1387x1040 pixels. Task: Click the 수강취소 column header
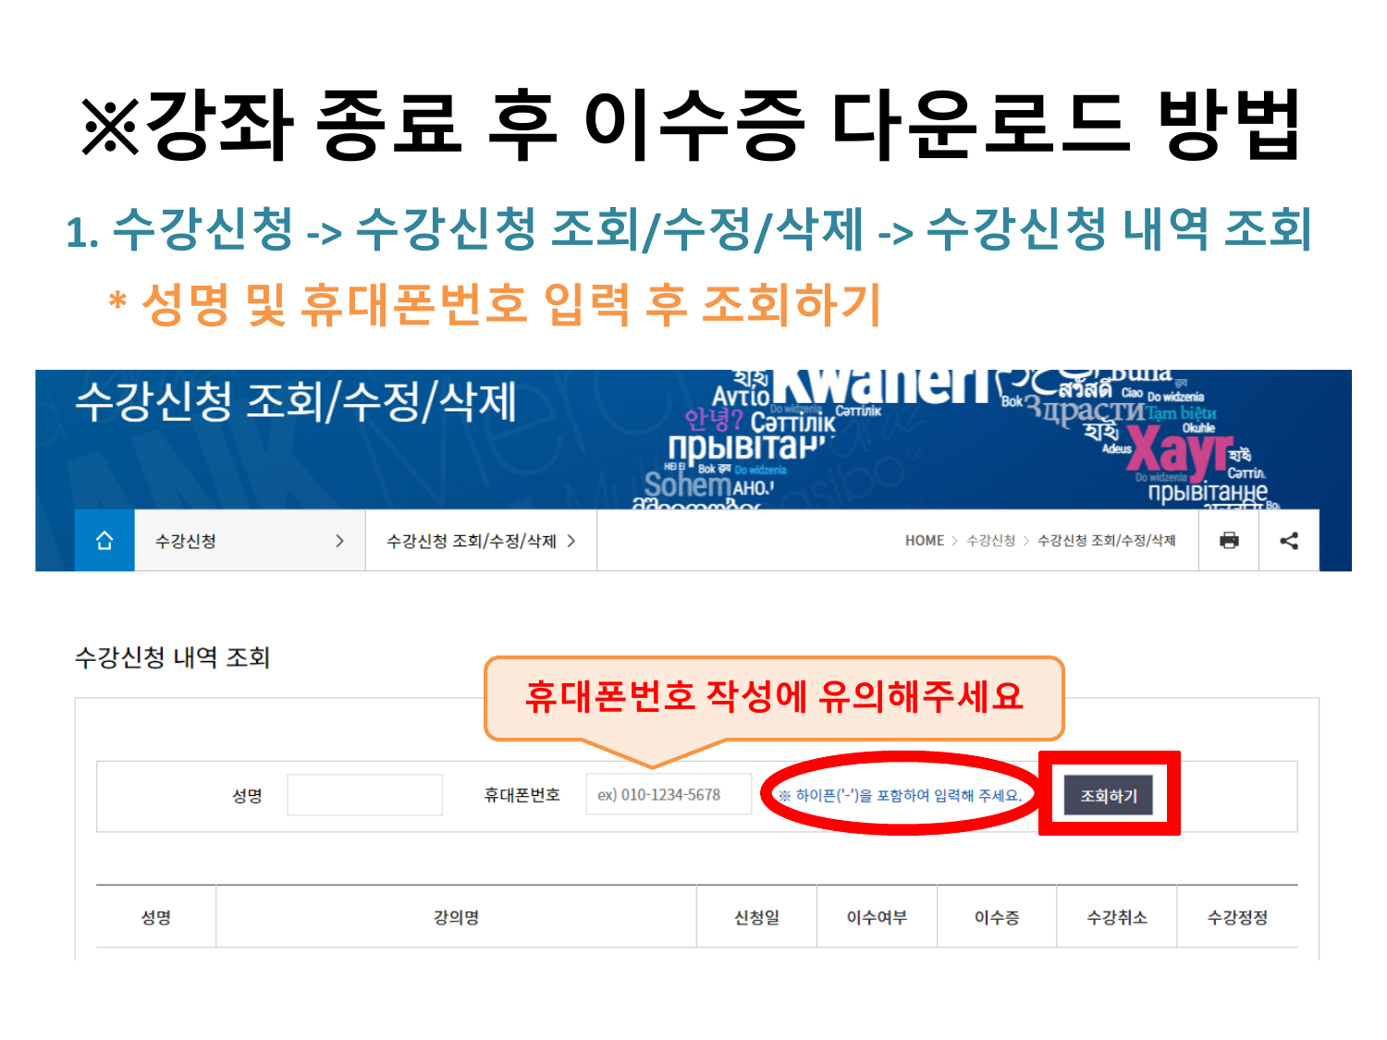1117,917
